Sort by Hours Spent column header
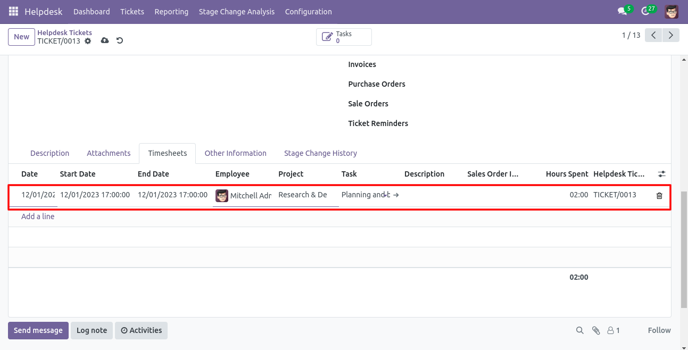 point(567,174)
